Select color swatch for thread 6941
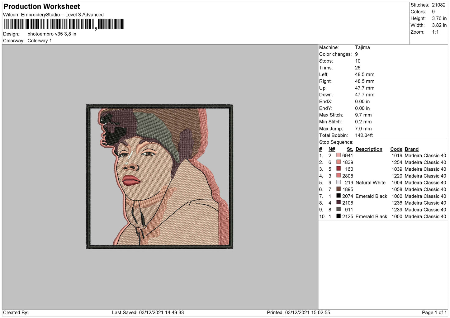Screen dimensions: 450x318 tap(339, 155)
